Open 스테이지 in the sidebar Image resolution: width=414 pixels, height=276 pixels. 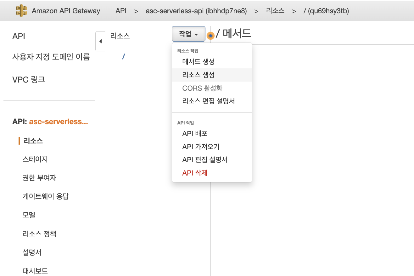point(35,159)
